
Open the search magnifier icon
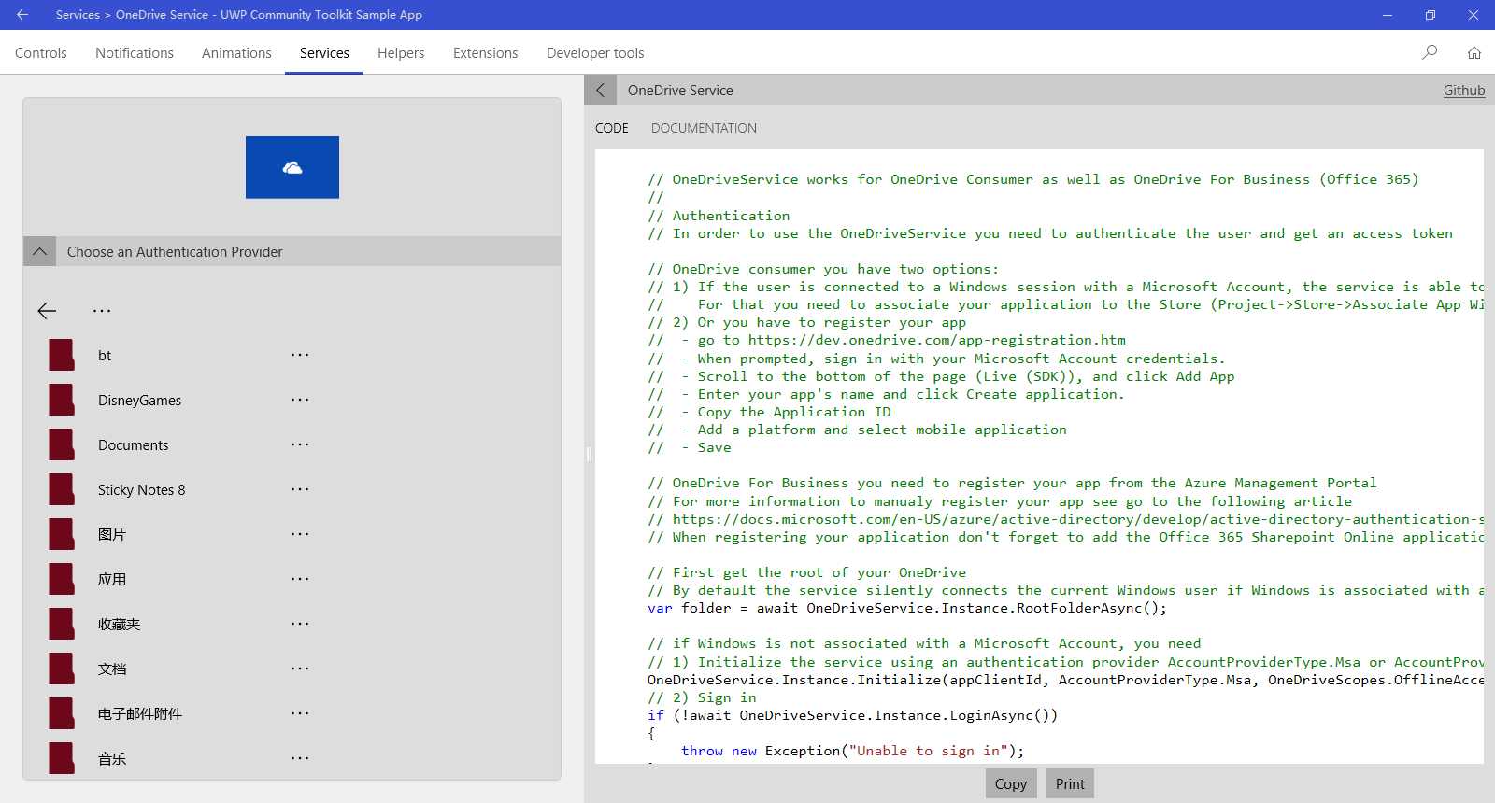1430,52
